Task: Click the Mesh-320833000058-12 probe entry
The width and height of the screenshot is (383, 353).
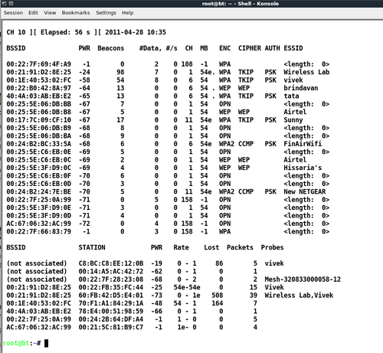Action: [x=303, y=279]
